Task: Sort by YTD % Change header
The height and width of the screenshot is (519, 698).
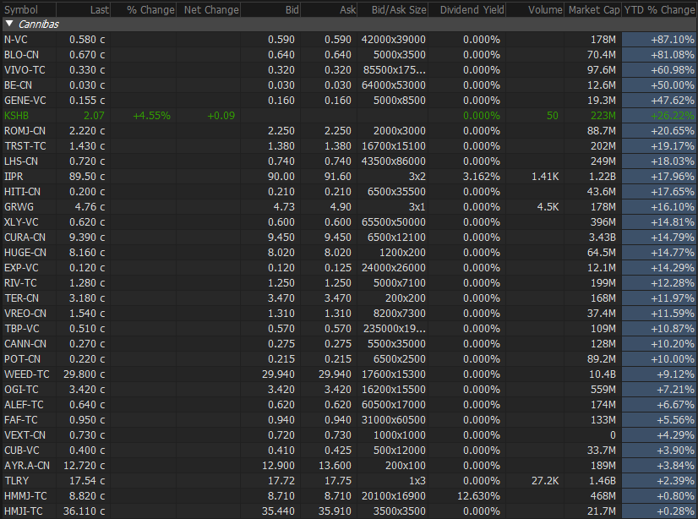Action: tap(659, 9)
